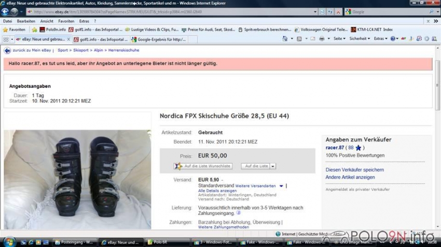Click Weitere Zahlungsmethoden link
This screenshot has height=247, width=441.
[x=223, y=227]
